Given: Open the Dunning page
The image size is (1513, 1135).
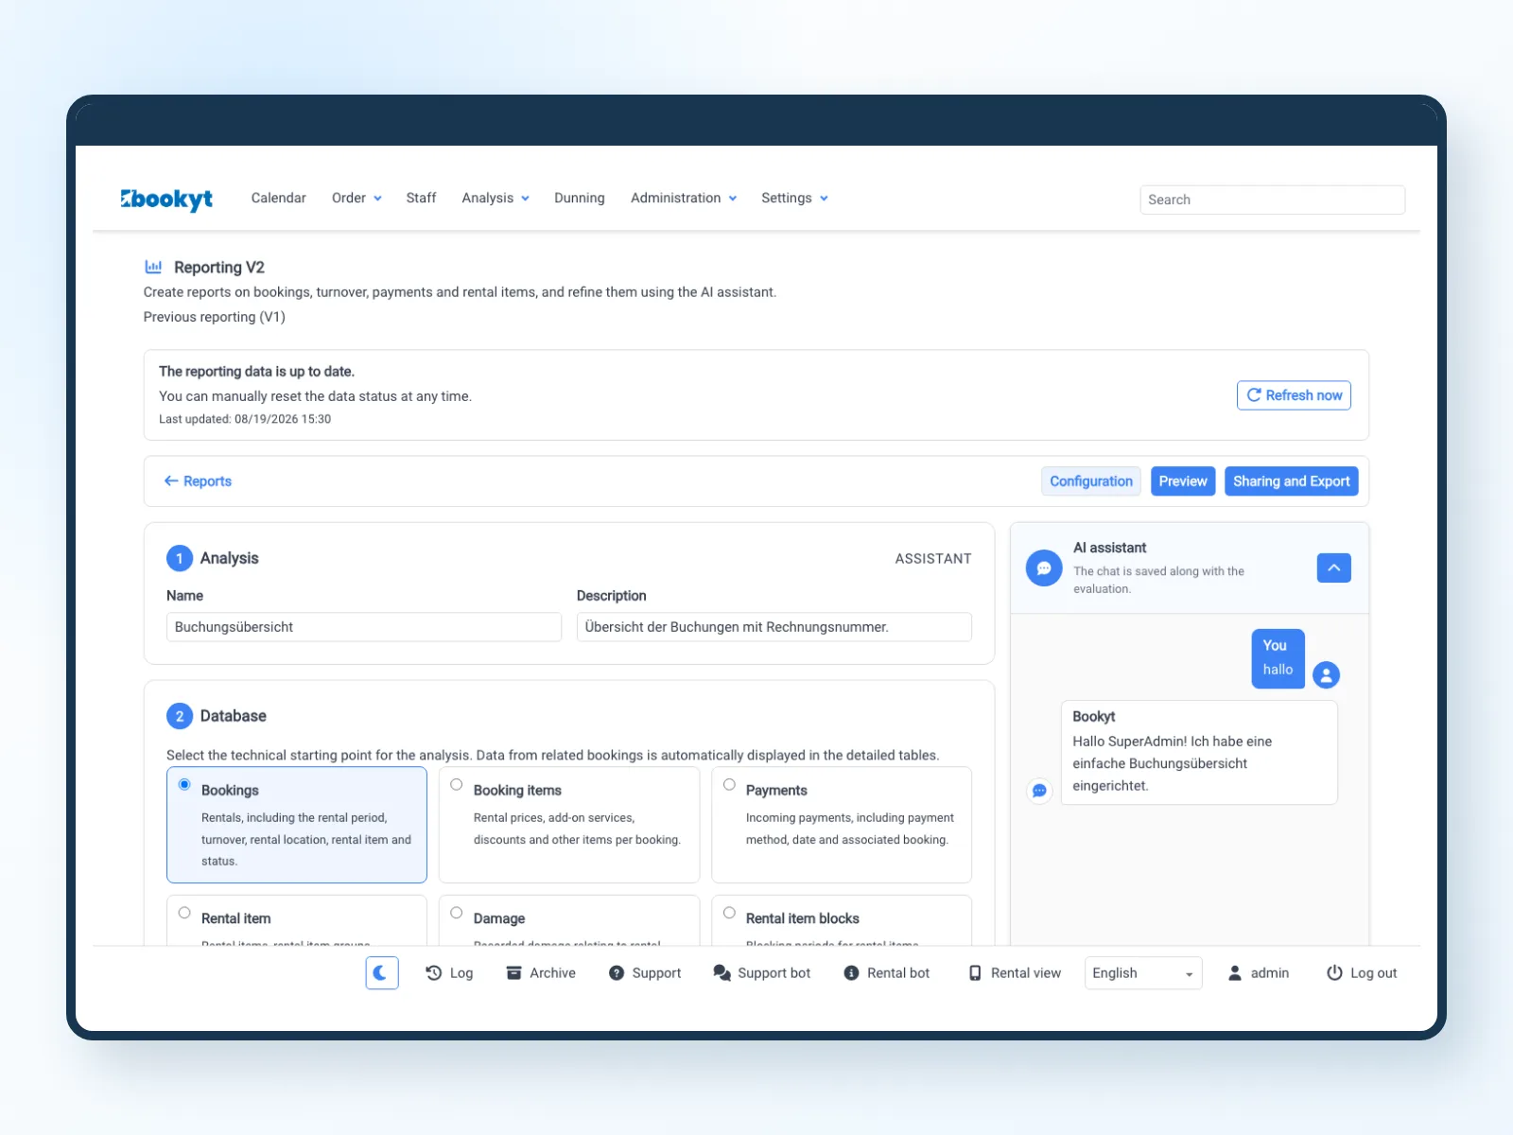Looking at the screenshot, I should click(x=580, y=198).
